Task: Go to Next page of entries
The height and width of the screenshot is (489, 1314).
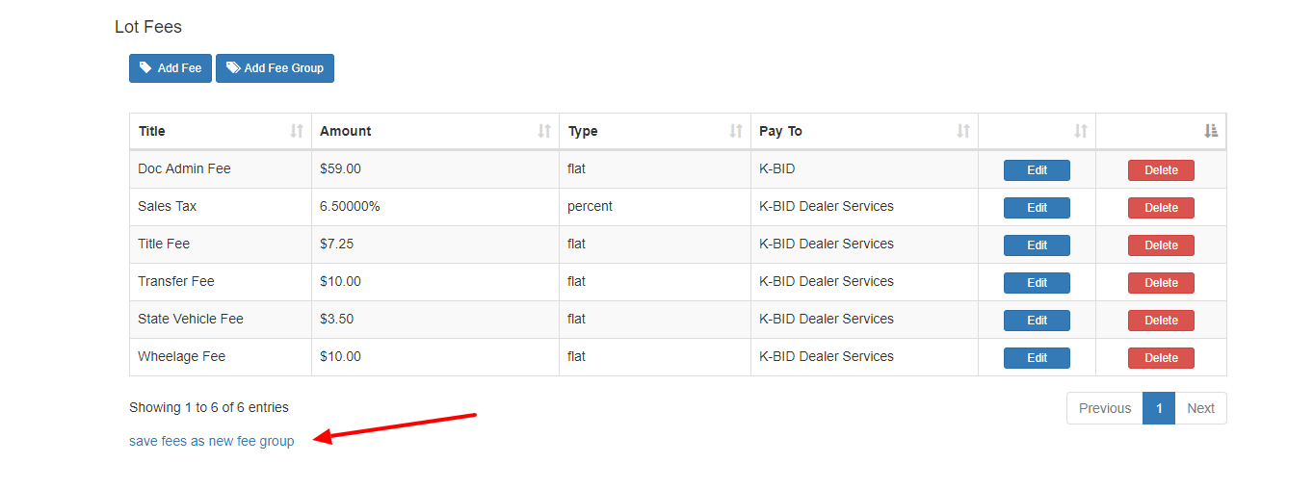Action: pyautogui.click(x=1200, y=408)
